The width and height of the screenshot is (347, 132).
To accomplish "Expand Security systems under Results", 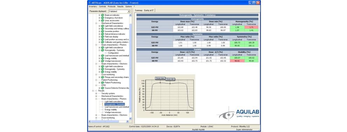I will pos(96,93).
